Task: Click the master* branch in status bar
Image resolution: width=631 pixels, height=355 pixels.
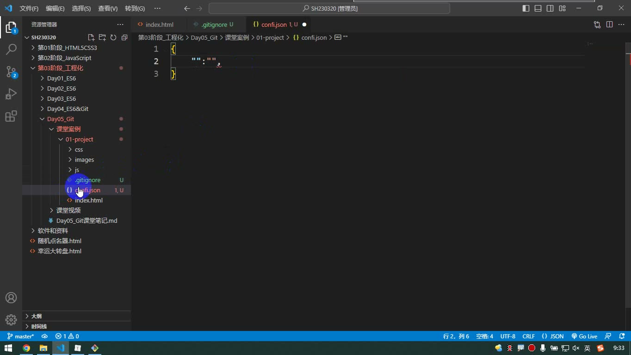Action: point(21,336)
